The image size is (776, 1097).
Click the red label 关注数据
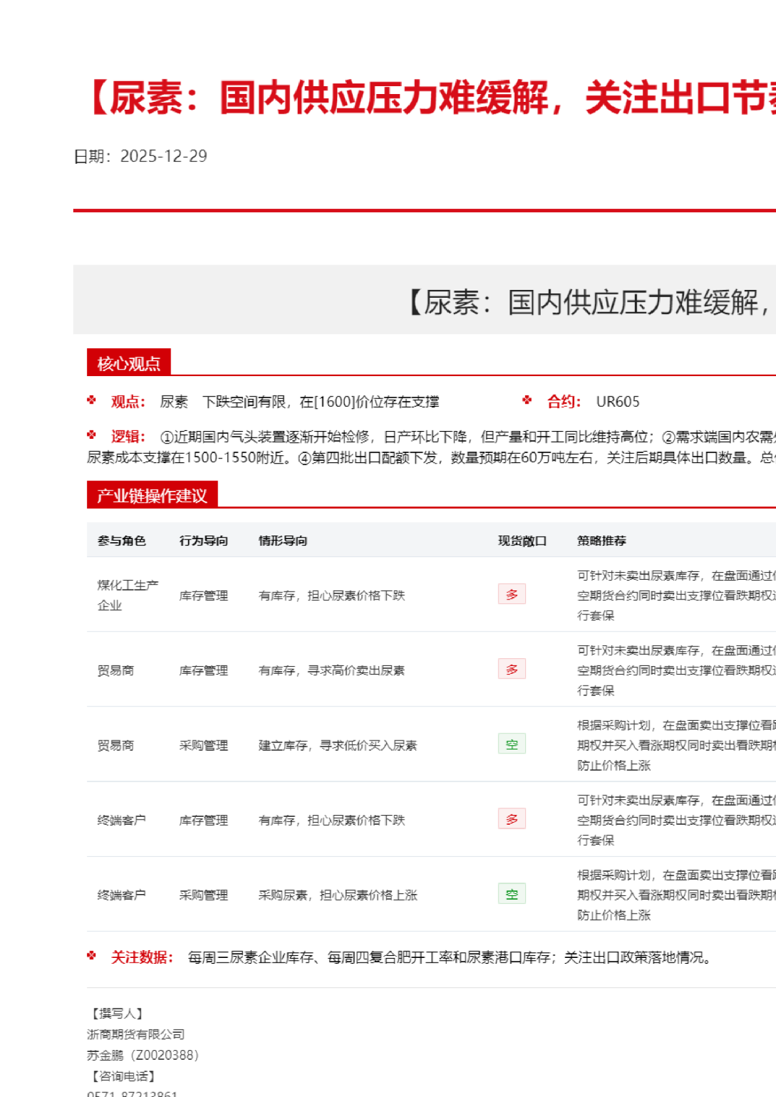(142, 957)
